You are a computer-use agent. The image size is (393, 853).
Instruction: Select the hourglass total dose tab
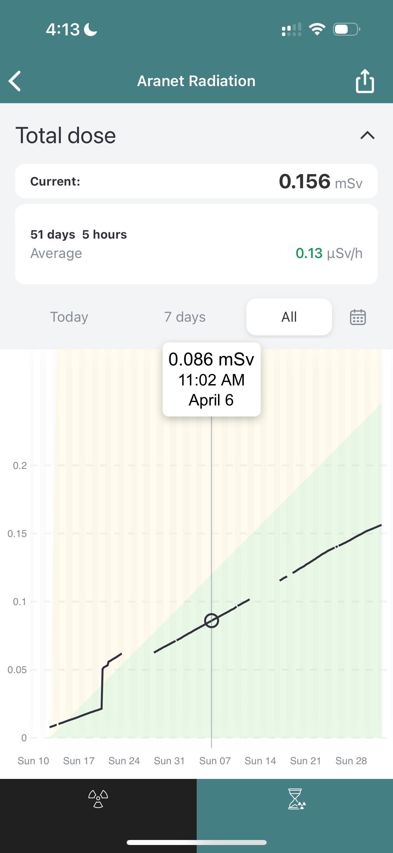pyautogui.click(x=296, y=799)
